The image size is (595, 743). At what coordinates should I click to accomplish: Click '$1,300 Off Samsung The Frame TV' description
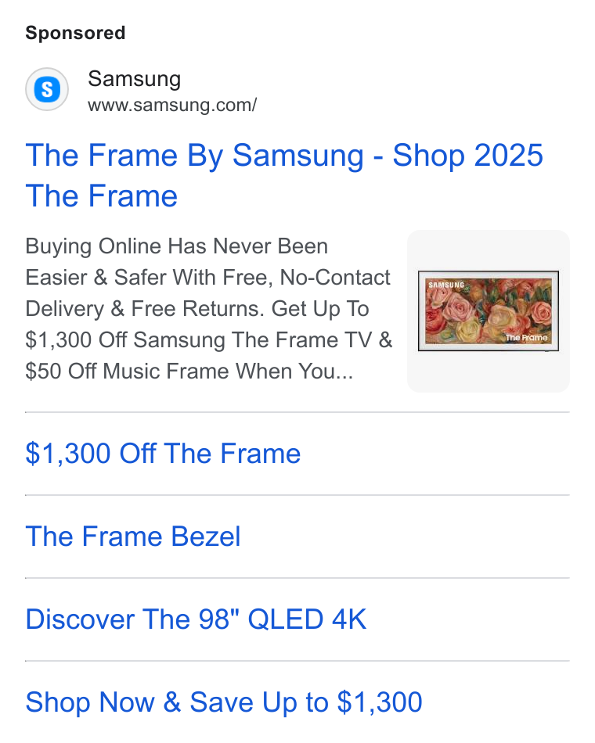tap(198, 339)
